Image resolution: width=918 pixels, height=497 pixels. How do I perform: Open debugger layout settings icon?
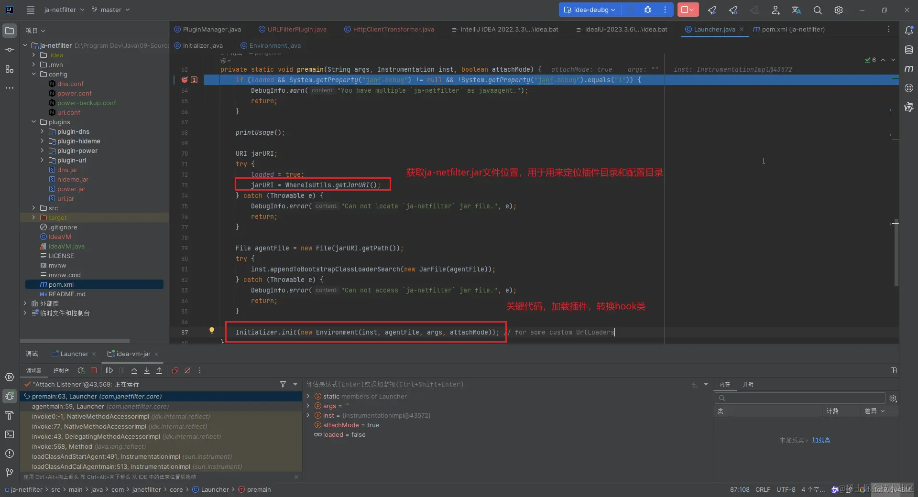[893, 370]
